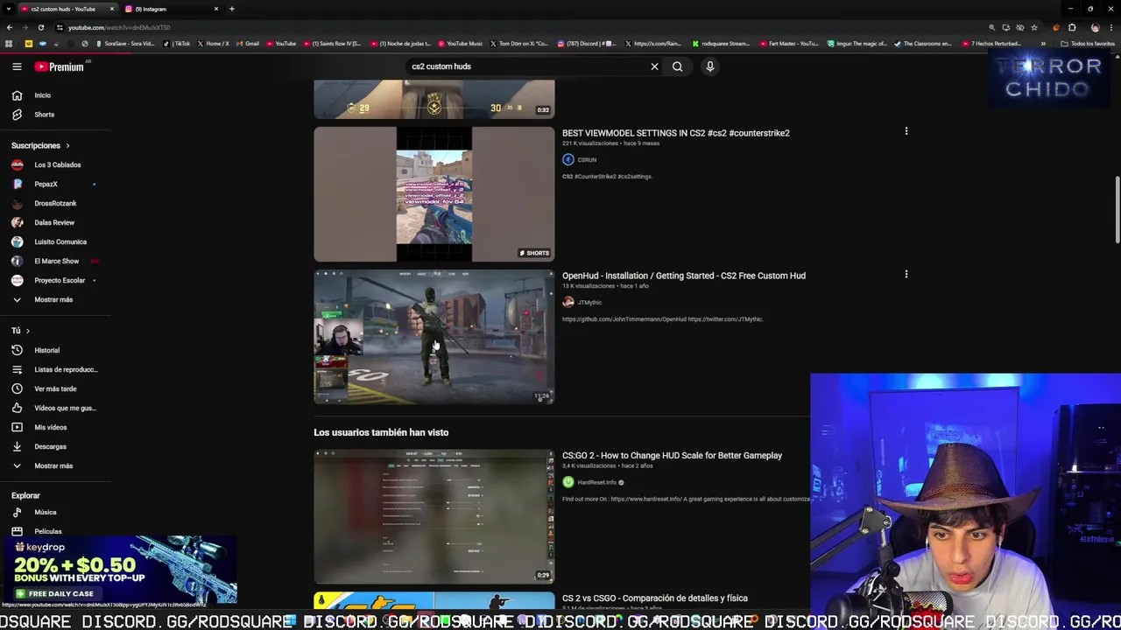Image resolution: width=1121 pixels, height=630 pixels.
Task: Open options menu for viewmodel settings video
Action: (906, 131)
